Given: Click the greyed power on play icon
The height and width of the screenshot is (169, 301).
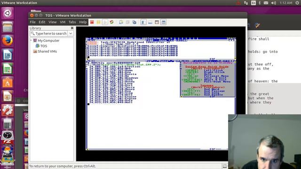Looking at the screenshot, I should click(105, 22).
